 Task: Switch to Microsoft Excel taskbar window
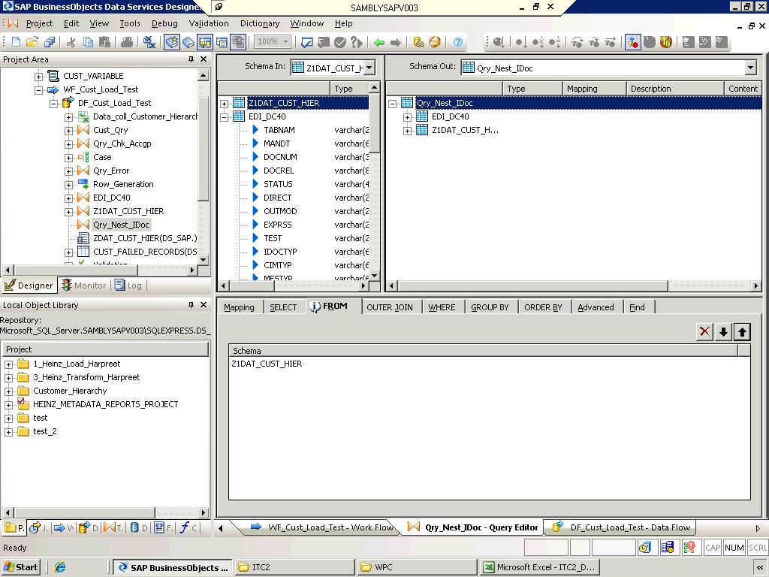pyautogui.click(x=540, y=567)
